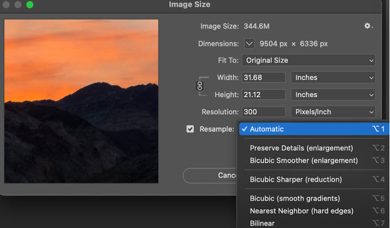This screenshot has height=228, width=390.
Task: Choose Bicubic Sharper (reduction)
Action: (x=296, y=179)
